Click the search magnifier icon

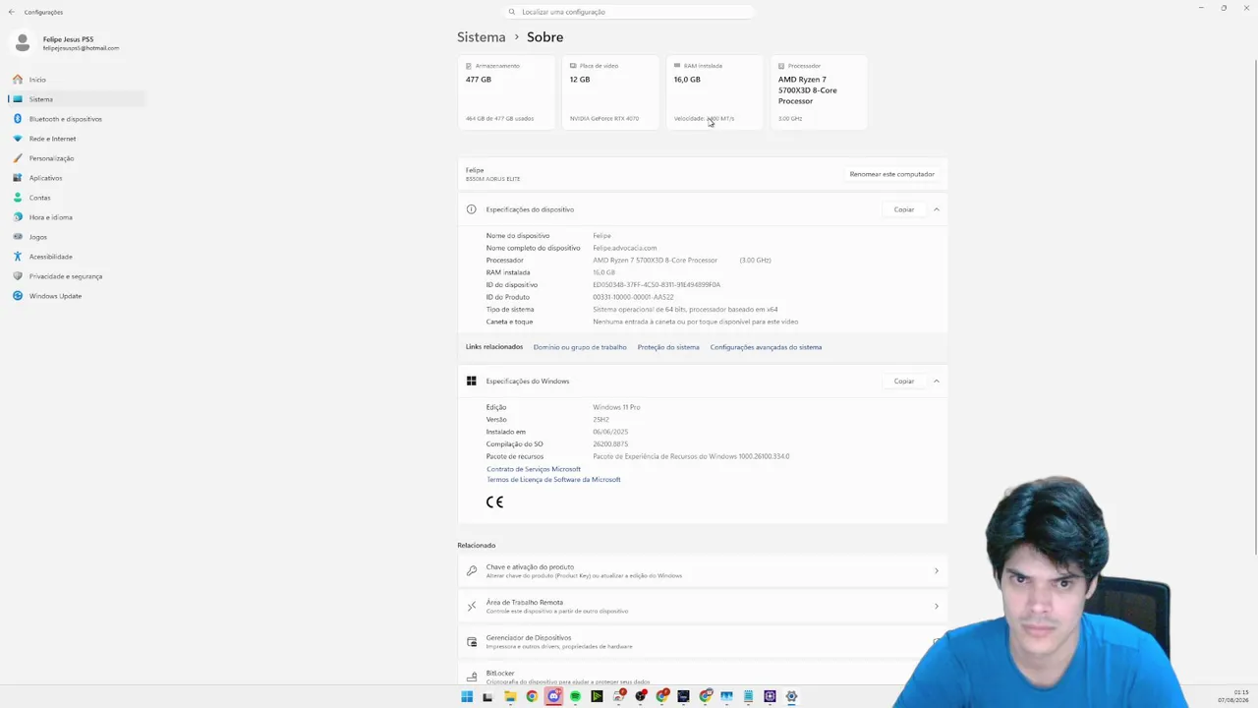pyautogui.click(x=512, y=12)
